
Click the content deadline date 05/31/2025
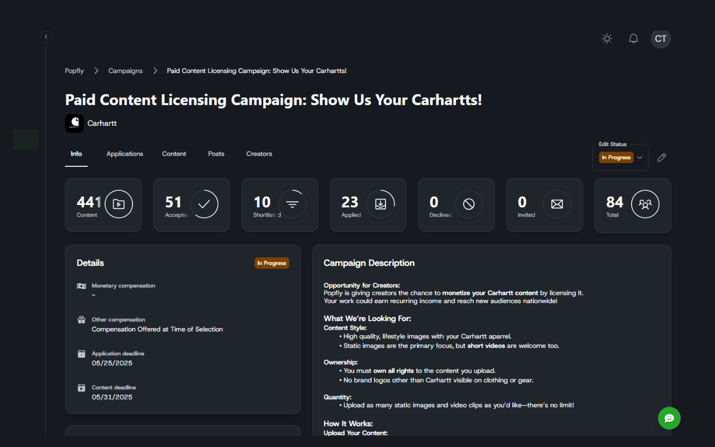point(112,397)
